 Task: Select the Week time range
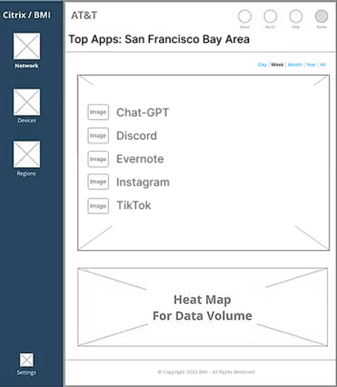click(x=277, y=64)
